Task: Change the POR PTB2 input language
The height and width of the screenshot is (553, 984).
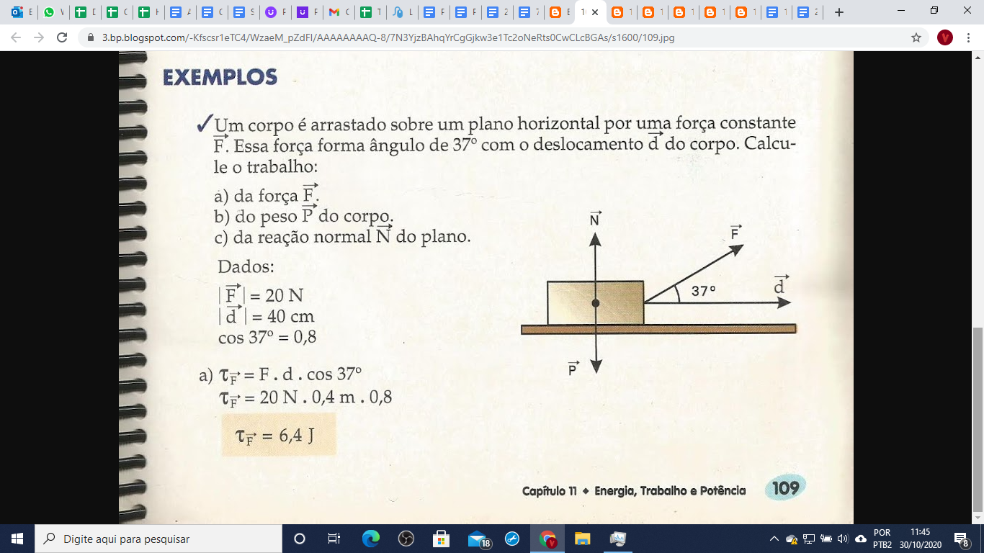Action: click(882, 539)
